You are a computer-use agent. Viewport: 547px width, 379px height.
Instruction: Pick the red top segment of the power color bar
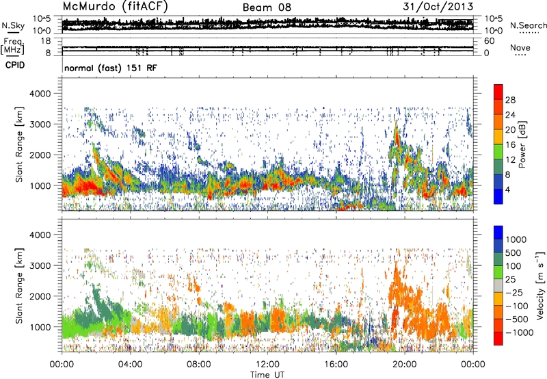pyautogui.click(x=498, y=92)
